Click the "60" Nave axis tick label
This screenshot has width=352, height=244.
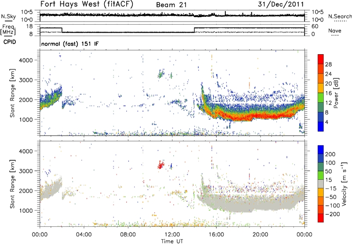[315, 26]
